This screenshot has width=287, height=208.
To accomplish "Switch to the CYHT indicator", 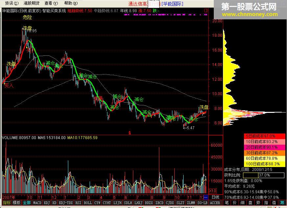I will click(x=107, y=203).
